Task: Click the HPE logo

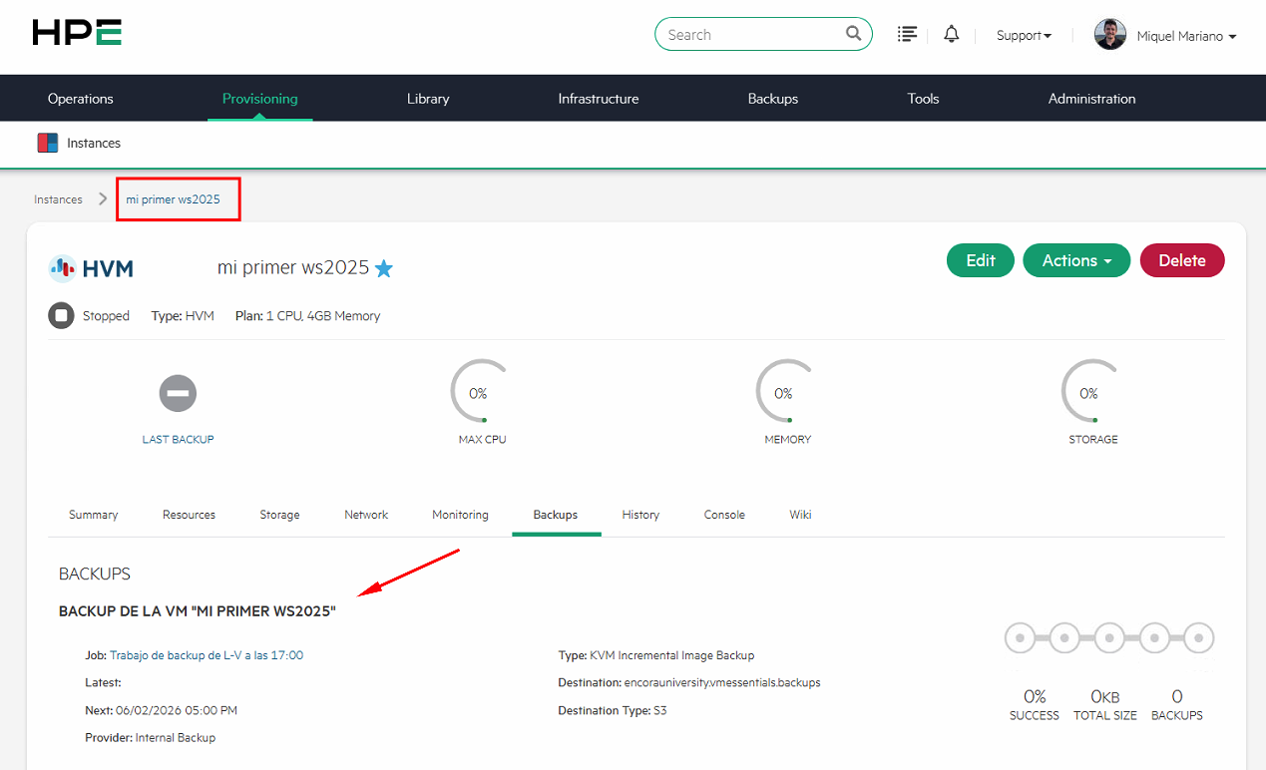Action: [x=77, y=33]
